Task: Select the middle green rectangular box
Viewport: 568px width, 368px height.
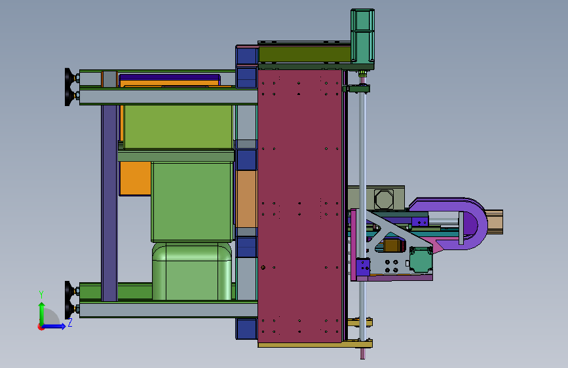Action: point(193,202)
